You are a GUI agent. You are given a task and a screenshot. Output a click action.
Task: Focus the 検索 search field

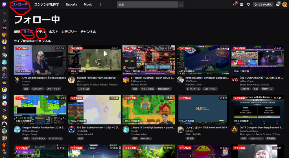tap(147, 5)
